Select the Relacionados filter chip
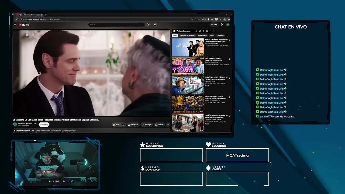Screen dimensions: 345x194 (202, 36)
